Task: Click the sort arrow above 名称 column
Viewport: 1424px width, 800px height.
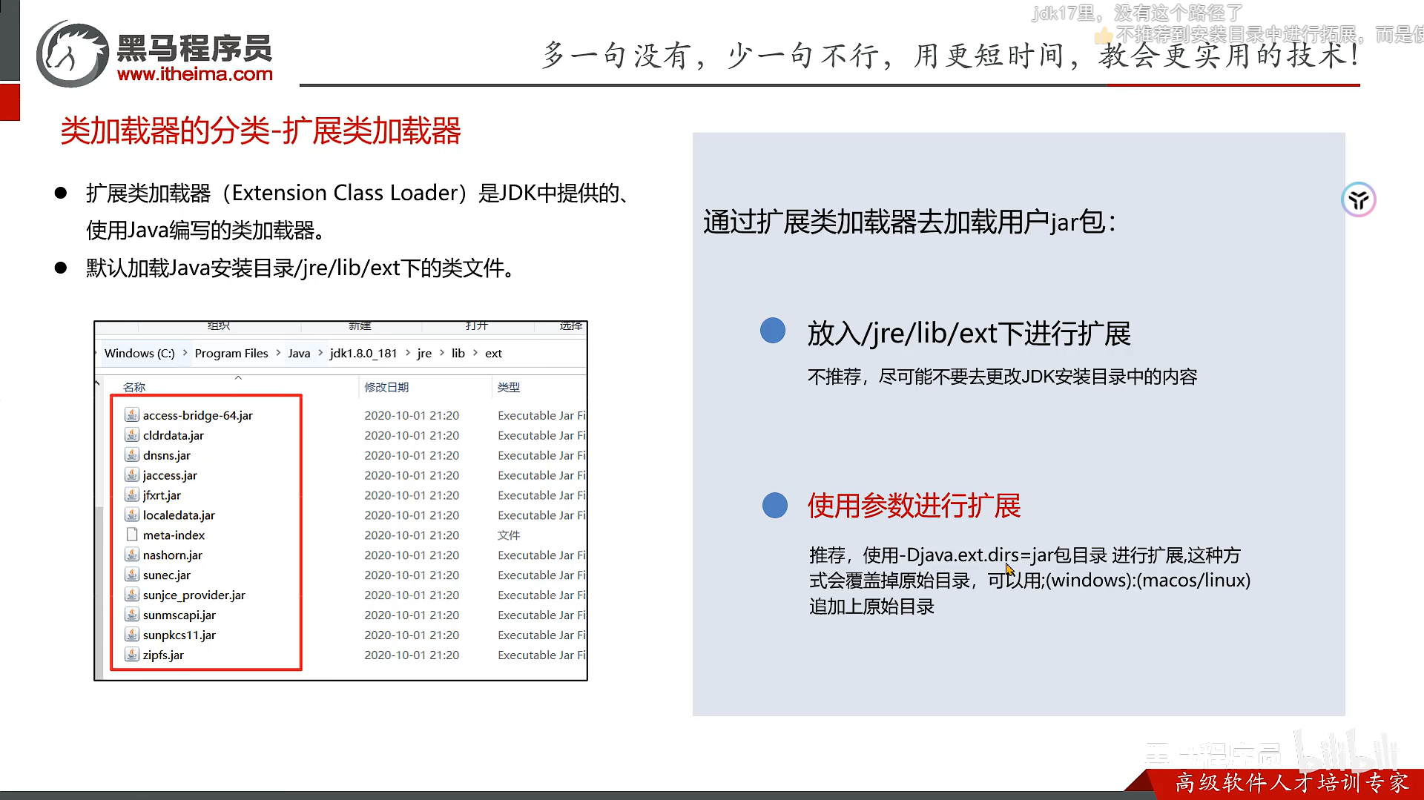Action: point(238,377)
